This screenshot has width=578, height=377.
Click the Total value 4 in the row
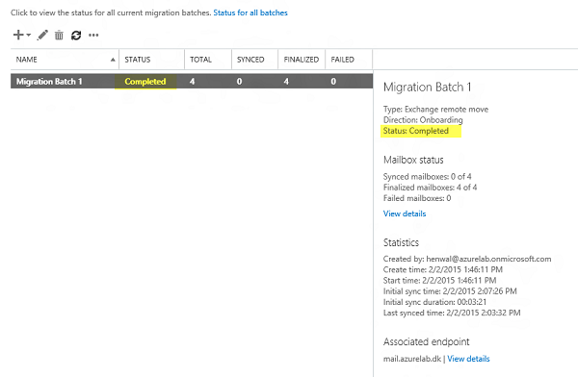point(192,82)
